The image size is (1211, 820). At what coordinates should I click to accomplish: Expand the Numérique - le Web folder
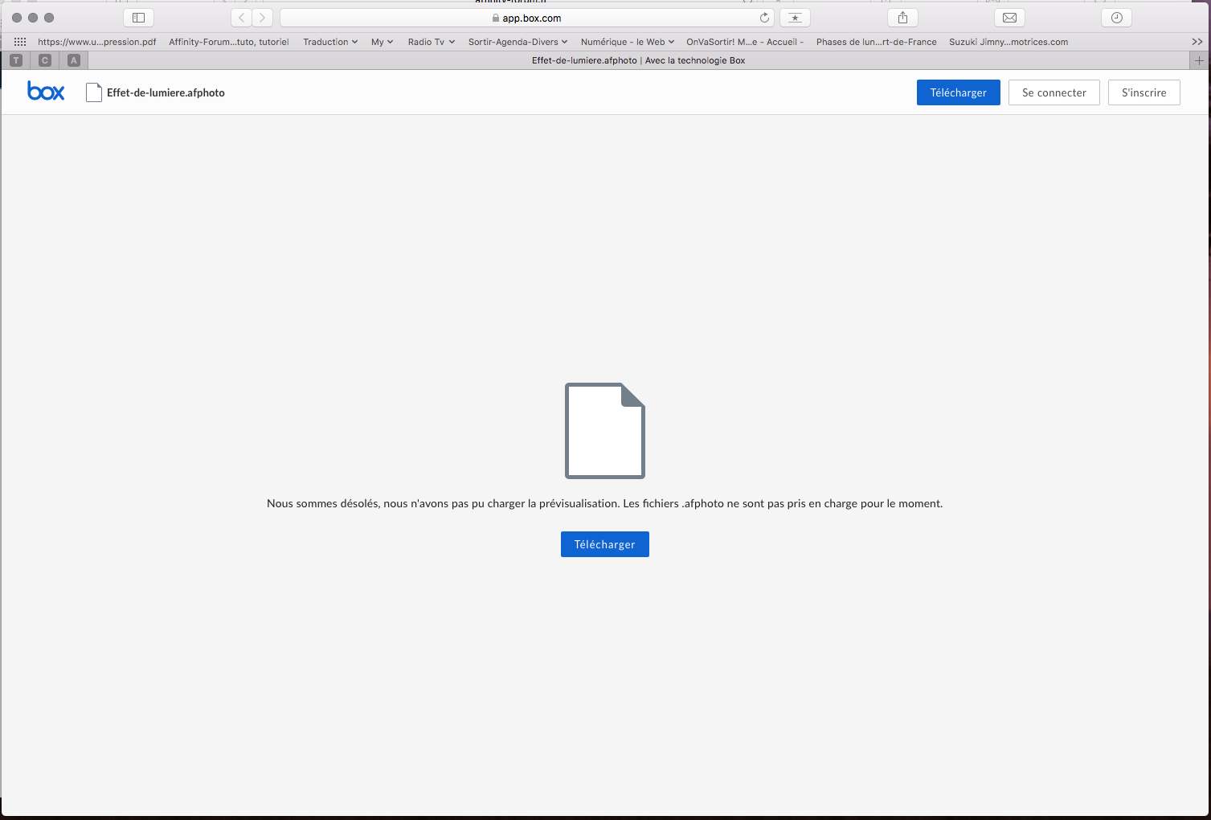628,42
